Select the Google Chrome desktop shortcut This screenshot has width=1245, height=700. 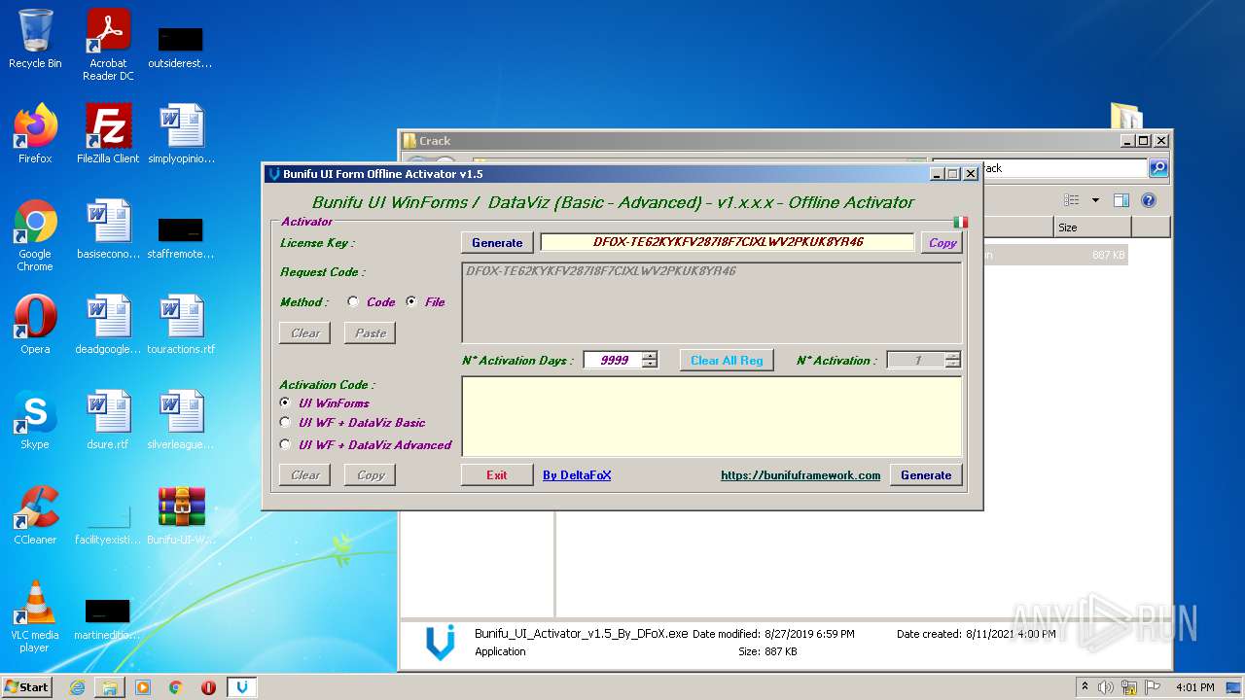coord(35,235)
